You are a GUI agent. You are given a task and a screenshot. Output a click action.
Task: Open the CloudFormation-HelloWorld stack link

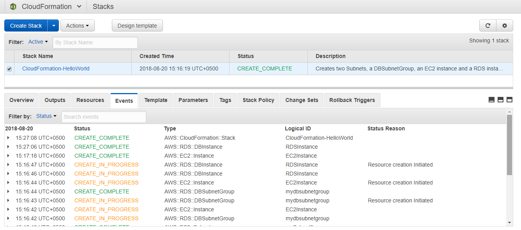click(55, 68)
